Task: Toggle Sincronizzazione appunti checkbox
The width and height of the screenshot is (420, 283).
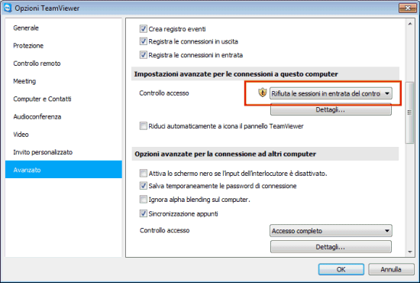Action: [x=144, y=213]
